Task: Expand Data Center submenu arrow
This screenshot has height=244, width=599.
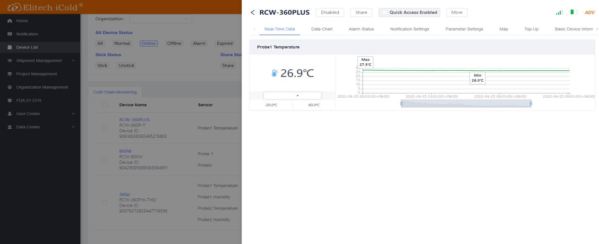Action: point(73,127)
